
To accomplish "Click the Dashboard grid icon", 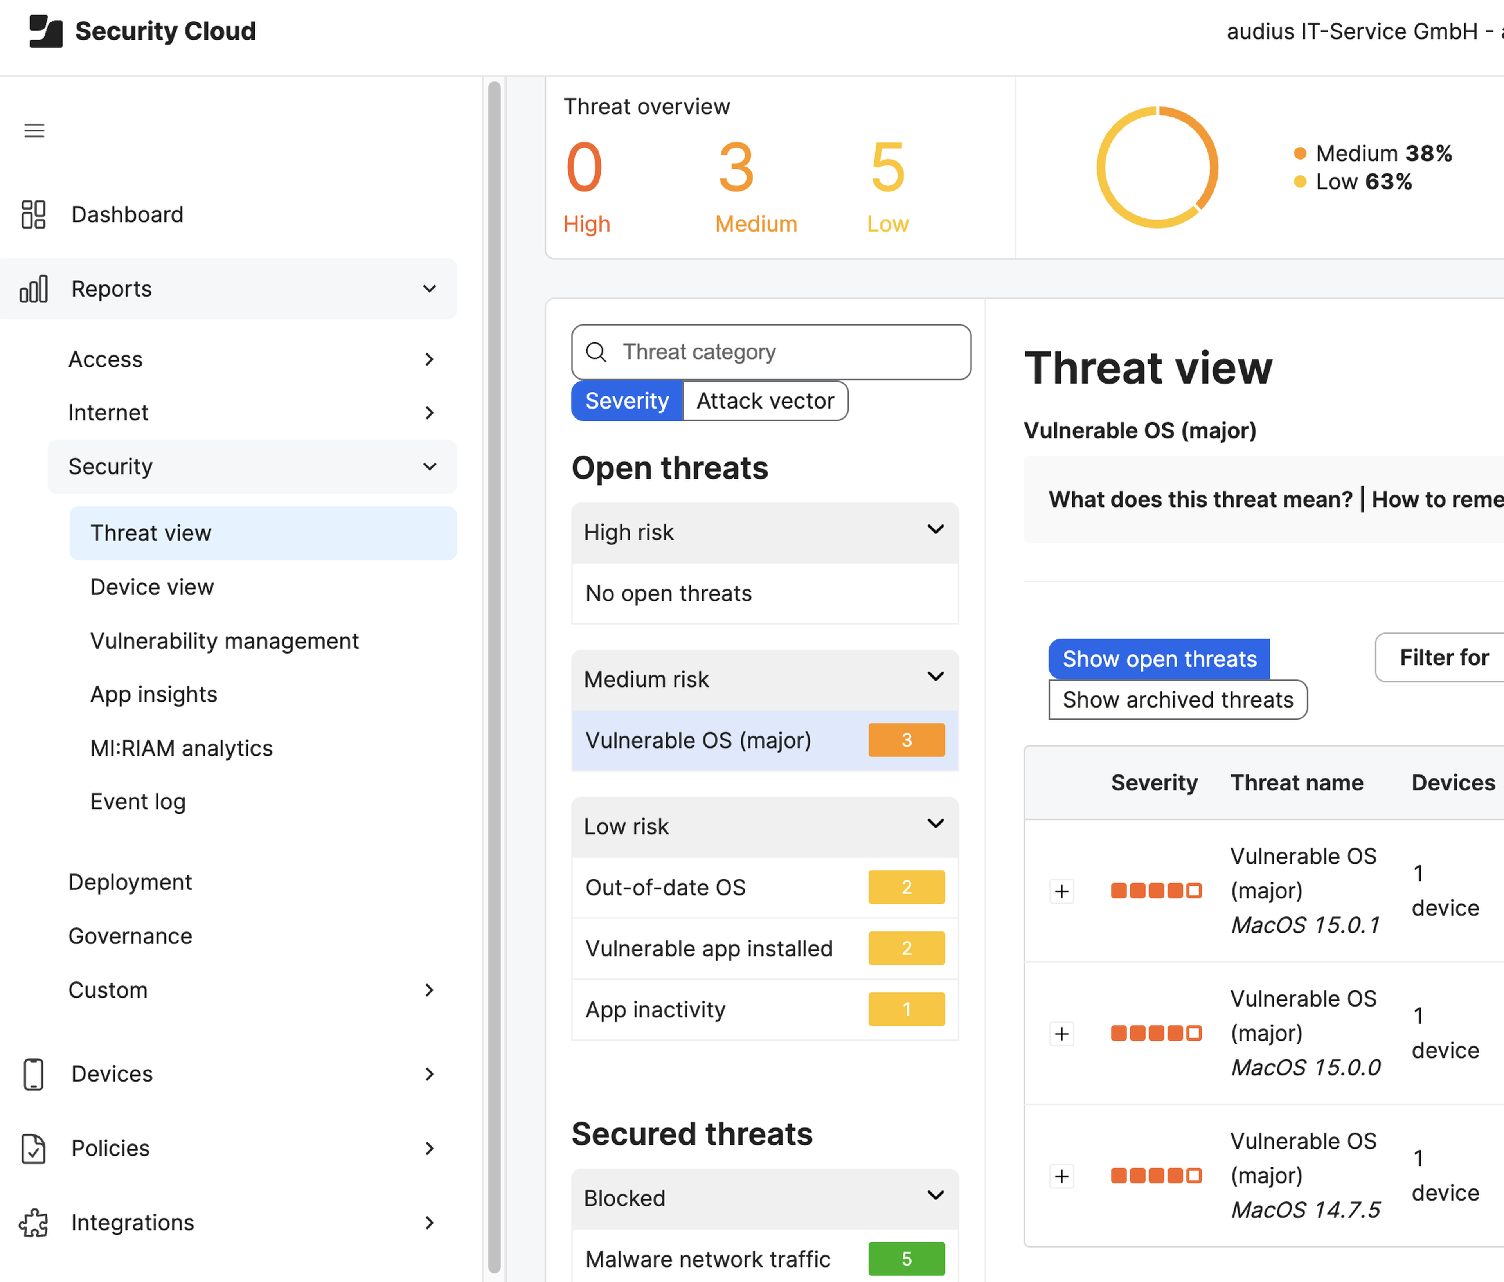I will click(x=33, y=215).
